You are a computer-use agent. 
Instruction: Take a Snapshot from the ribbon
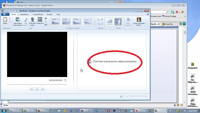click(40, 21)
